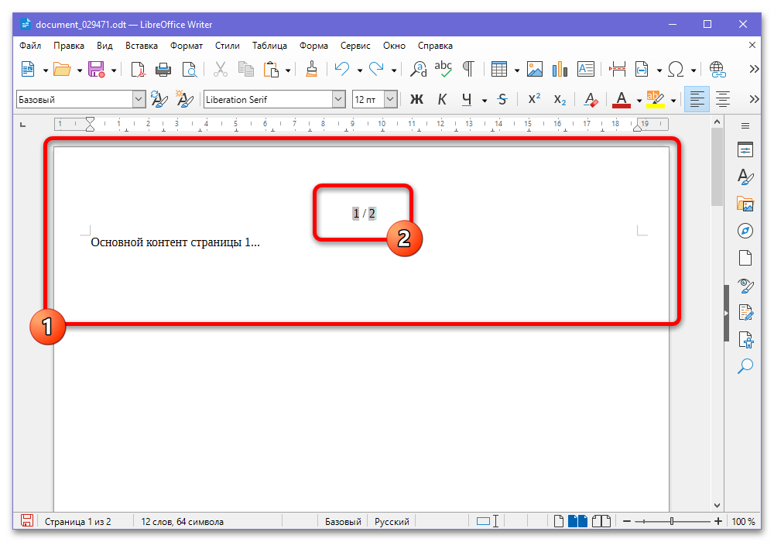Click the Русский language status field
Screen dimensions: 774x542
[x=392, y=521]
